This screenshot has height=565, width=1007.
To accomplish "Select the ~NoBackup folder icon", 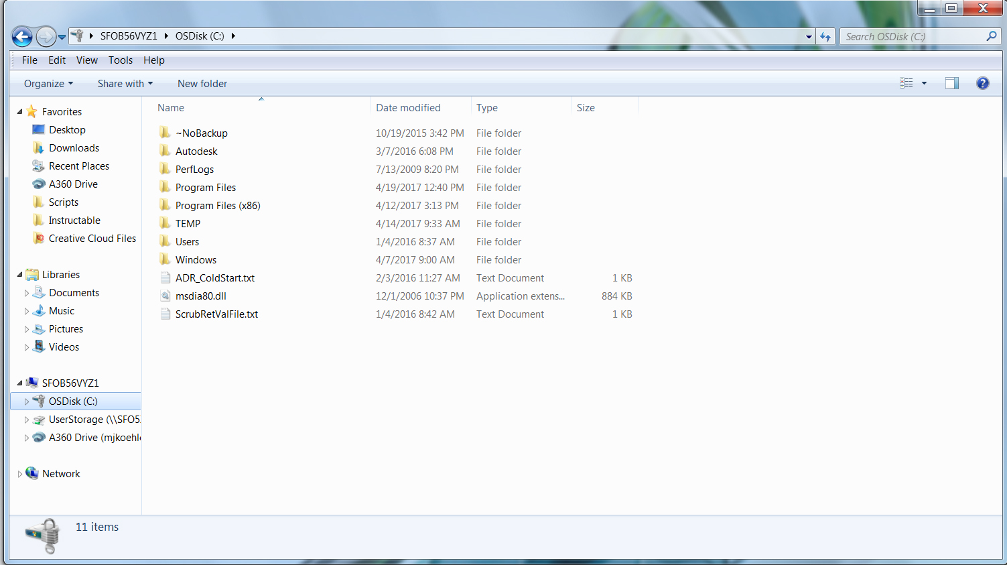I will [x=165, y=133].
